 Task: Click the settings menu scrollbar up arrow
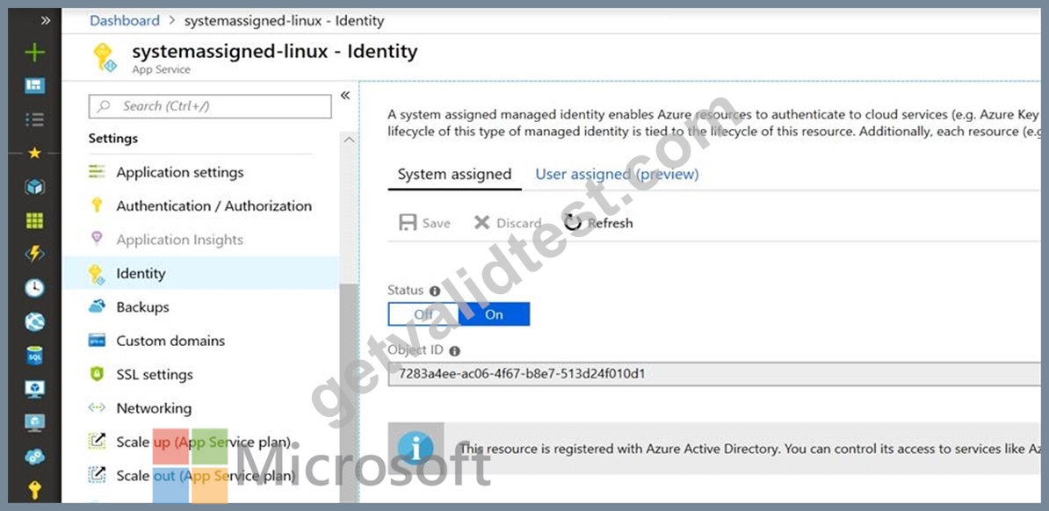[x=349, y=140]
